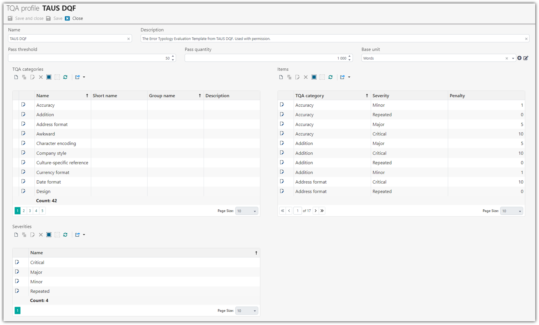The width and height of the screenshot is (539, 325).
Task: Clear the Base unit selection
Action: pos(507,58)
